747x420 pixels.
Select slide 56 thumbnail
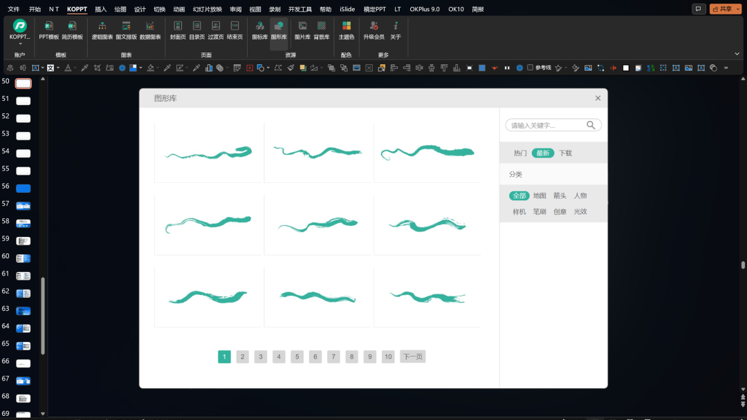tap(23, 189)
